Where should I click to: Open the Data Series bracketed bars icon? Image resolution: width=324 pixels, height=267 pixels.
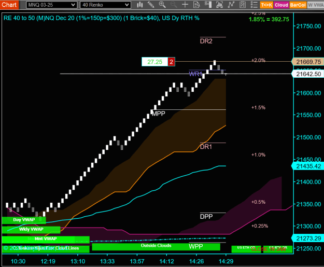point(219,5)
